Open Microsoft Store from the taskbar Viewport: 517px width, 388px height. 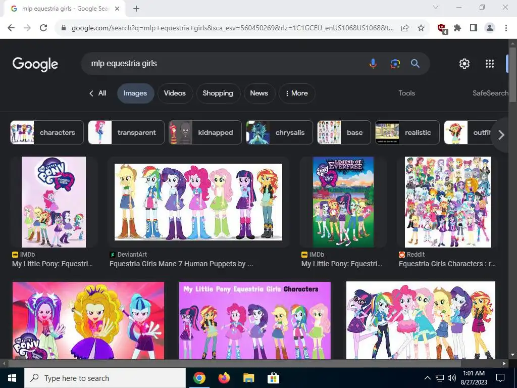273,378
